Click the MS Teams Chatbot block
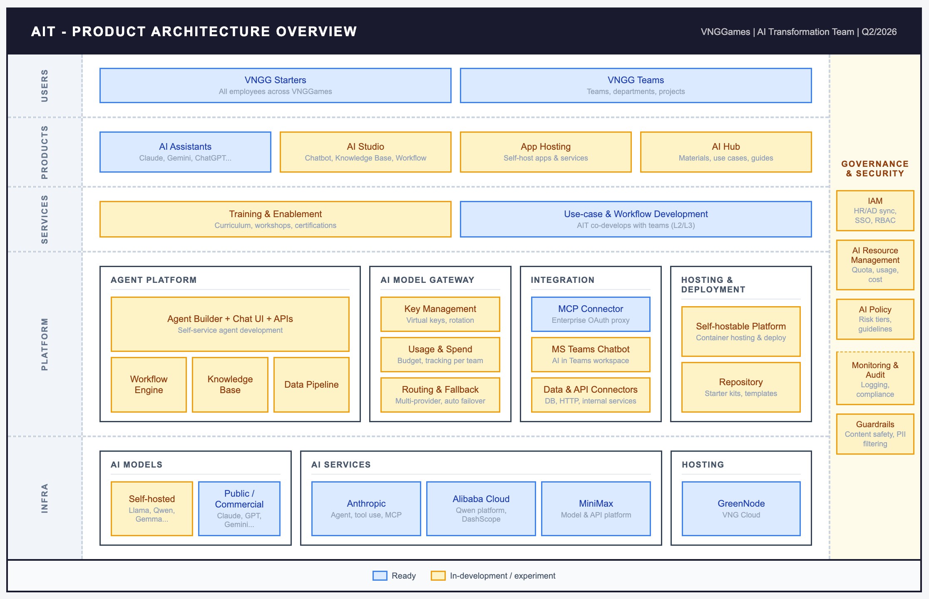This screenshot has height=599, width=929. [590, 354]
